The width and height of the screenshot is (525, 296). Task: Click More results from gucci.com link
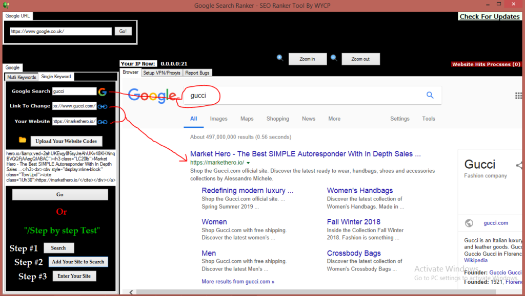coord(238,282)
